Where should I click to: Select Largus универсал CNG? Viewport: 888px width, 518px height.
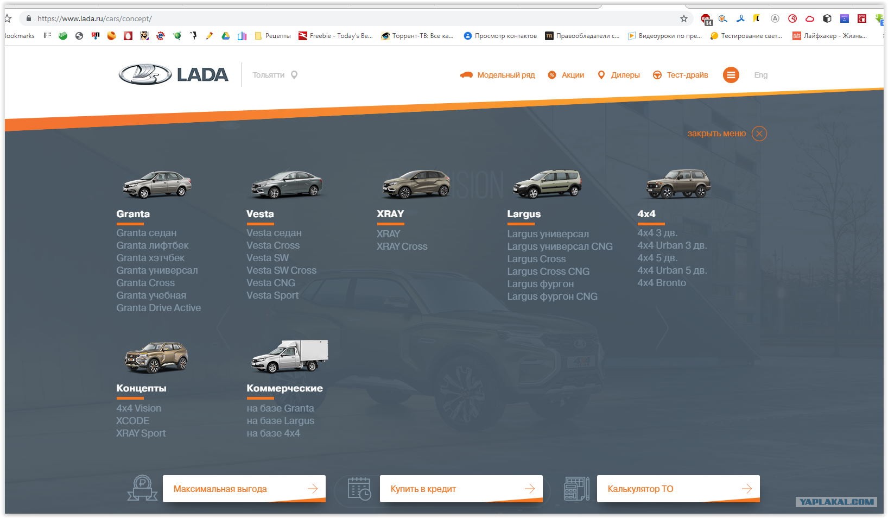click(x=560, y=247)
